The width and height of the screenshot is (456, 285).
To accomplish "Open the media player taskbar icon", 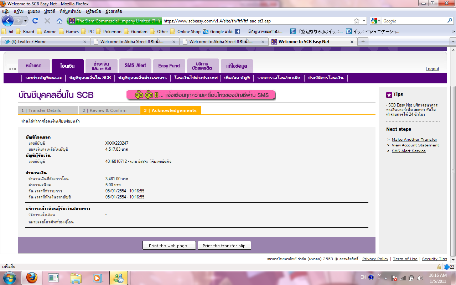I will pyautogui.click(x=97, y=278).
